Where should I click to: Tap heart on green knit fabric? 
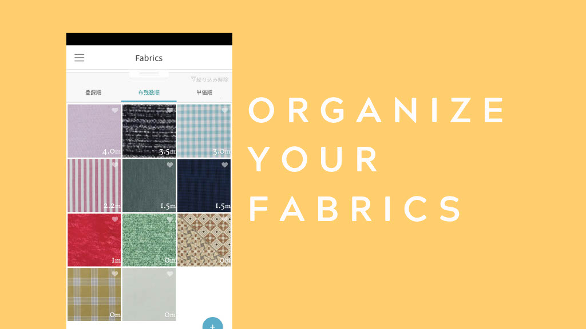pyautogui.click(x=169, y=219)
